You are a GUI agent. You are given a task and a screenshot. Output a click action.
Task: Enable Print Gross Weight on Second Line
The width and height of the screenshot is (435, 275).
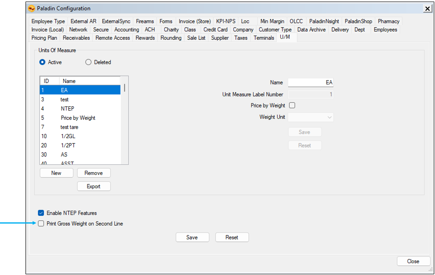[x=41, y=224]
